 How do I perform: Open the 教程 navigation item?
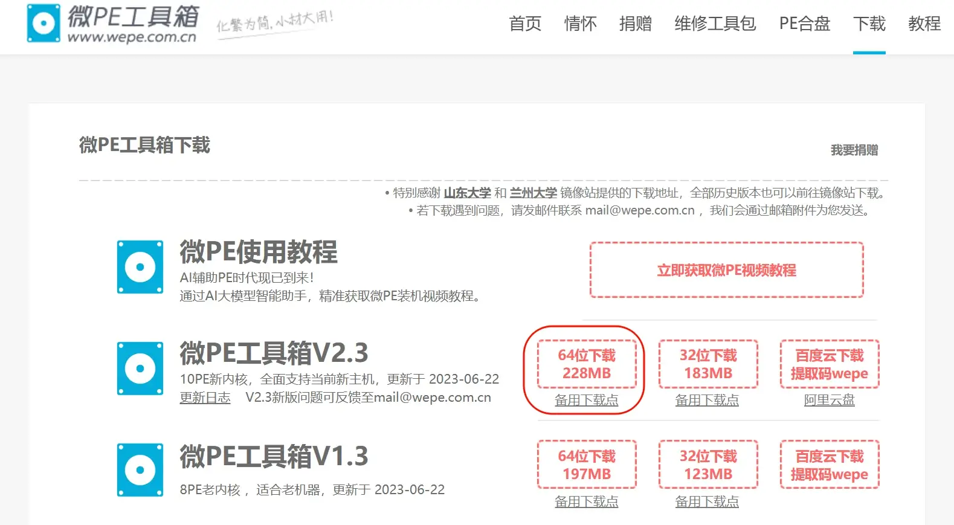pos(924,24)
